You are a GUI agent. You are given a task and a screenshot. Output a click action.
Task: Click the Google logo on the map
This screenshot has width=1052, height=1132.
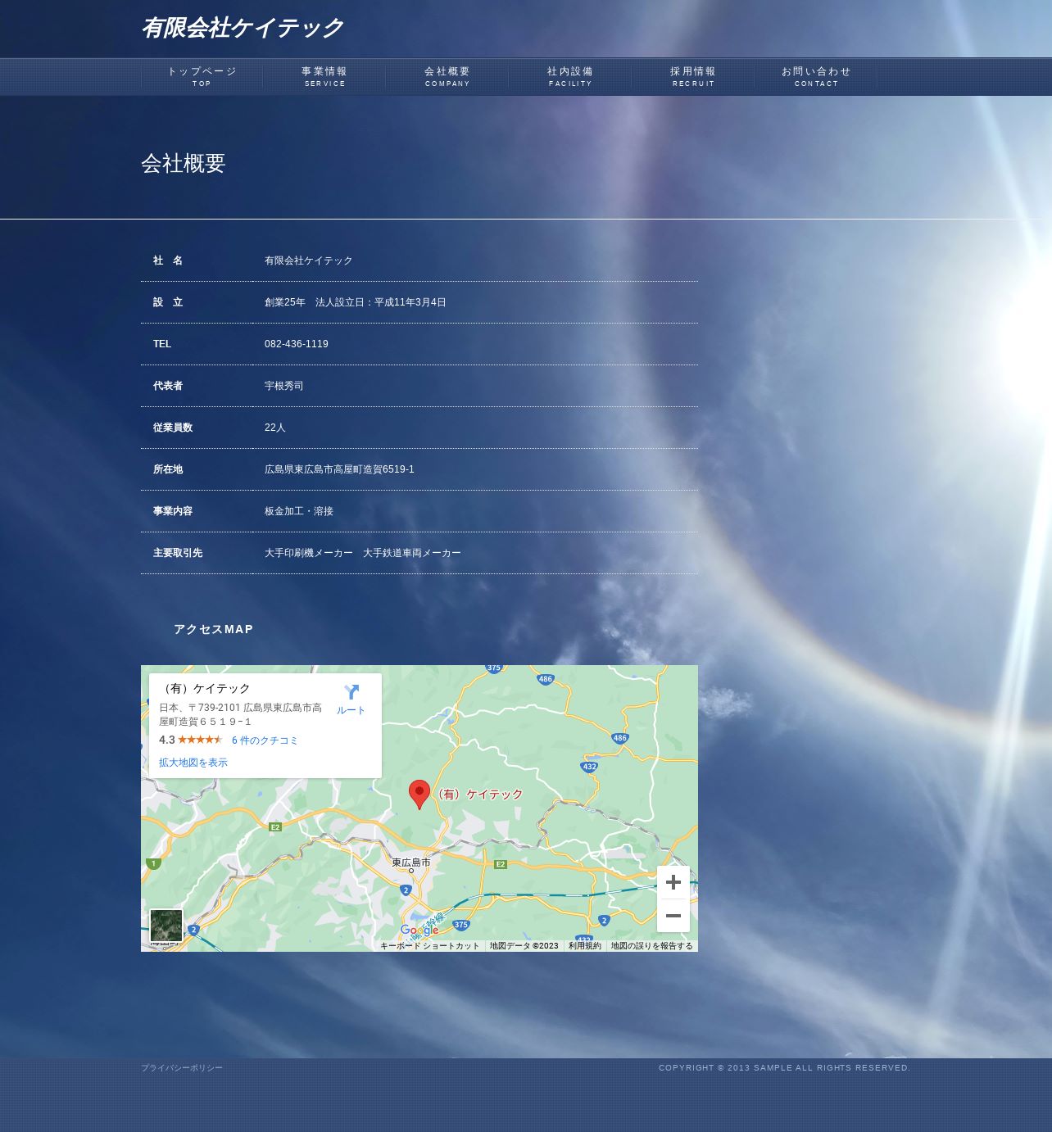[x=419, y=931]
